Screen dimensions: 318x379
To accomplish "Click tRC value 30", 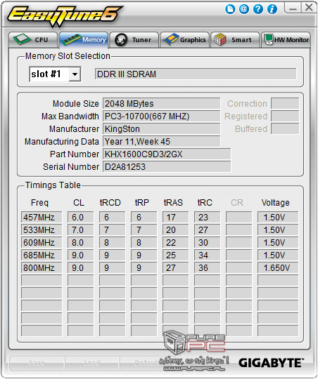I will pos(208,242).
